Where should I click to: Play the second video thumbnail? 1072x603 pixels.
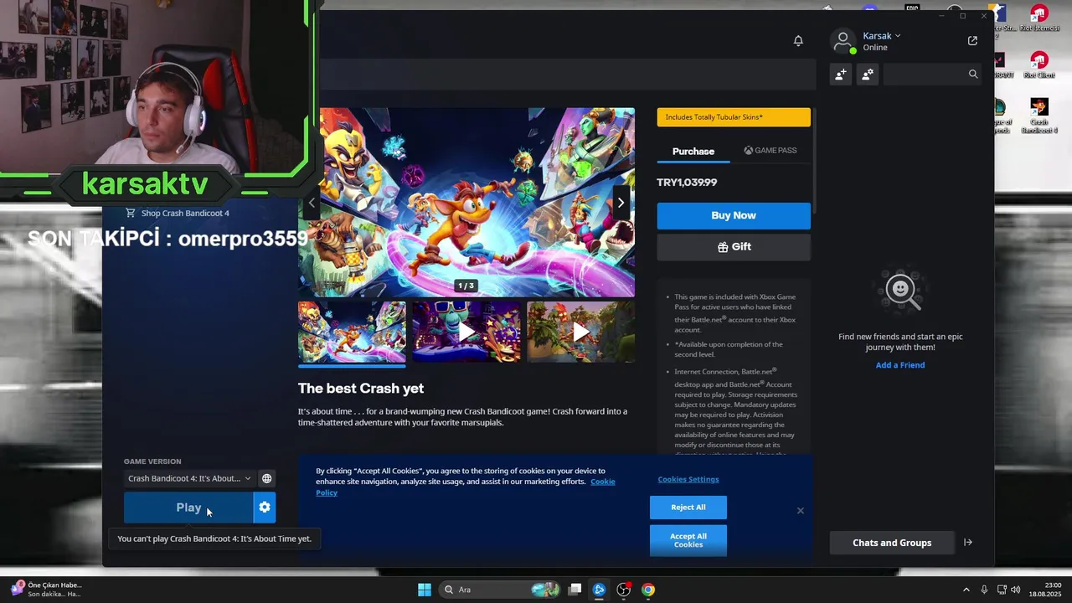[x=466, y=332]
